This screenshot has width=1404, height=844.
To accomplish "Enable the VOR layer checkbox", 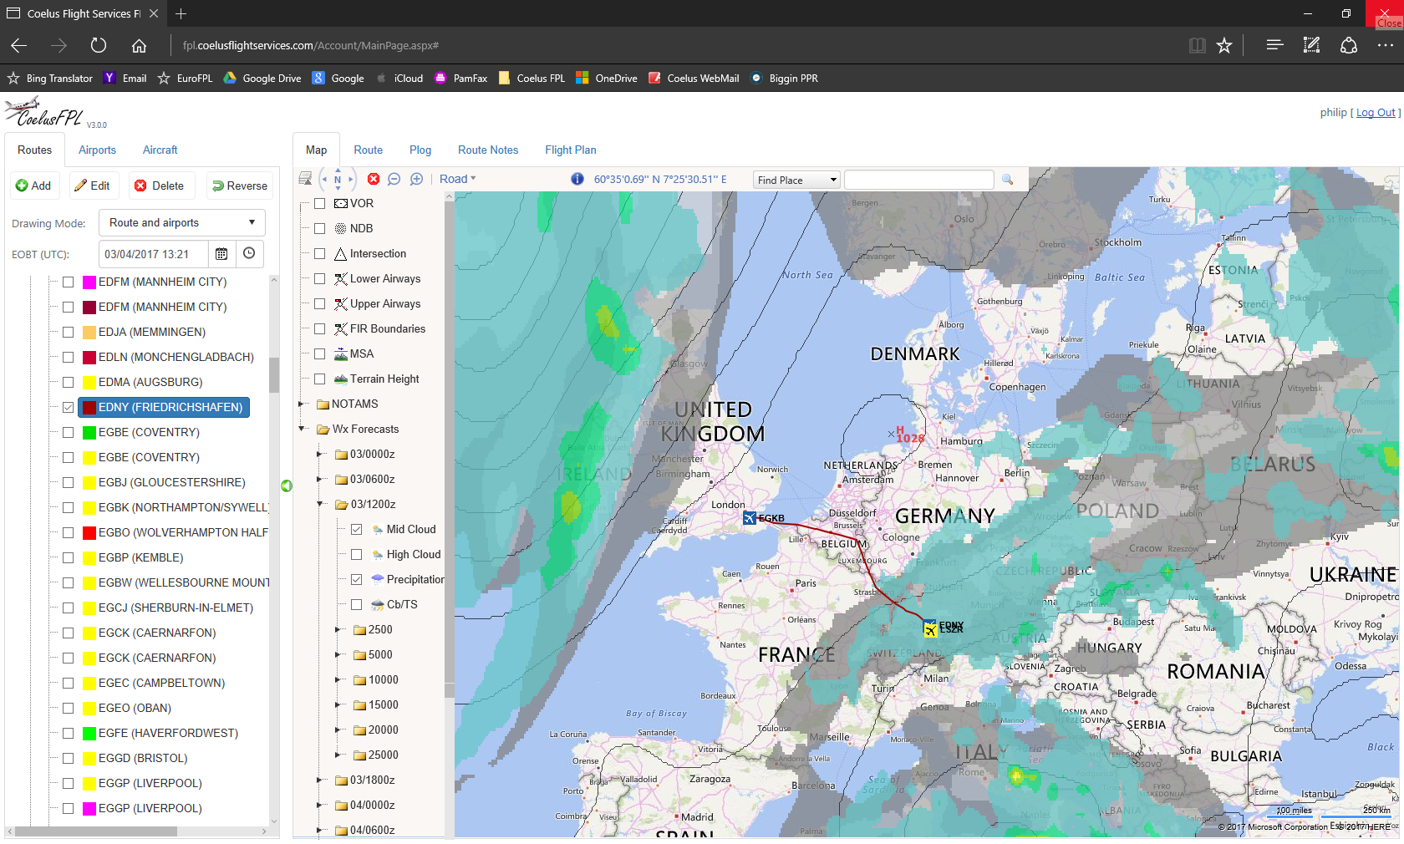I will click(x=319, y=203).
